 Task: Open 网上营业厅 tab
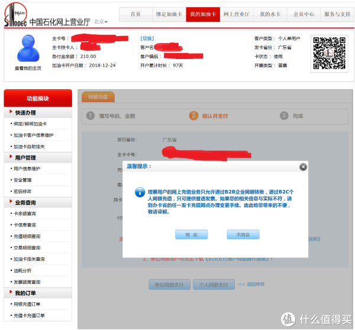tap(237, 14)
